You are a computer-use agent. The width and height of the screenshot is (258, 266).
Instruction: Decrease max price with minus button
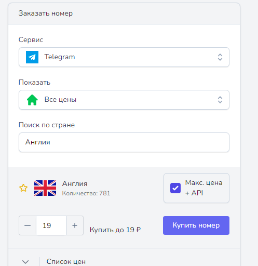coord(28,225)
